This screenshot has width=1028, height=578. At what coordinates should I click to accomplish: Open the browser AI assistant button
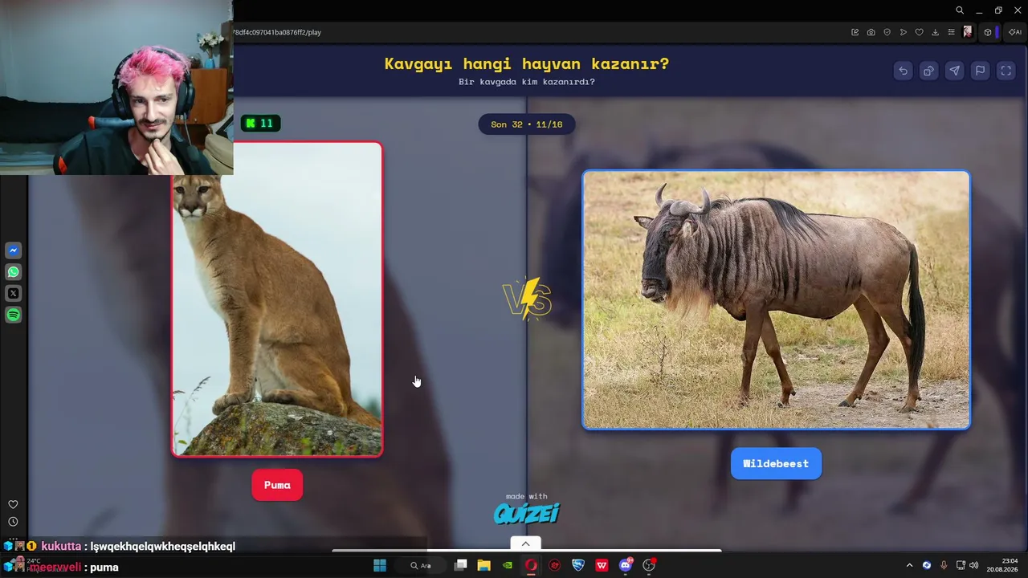(x=1014, y=32)
